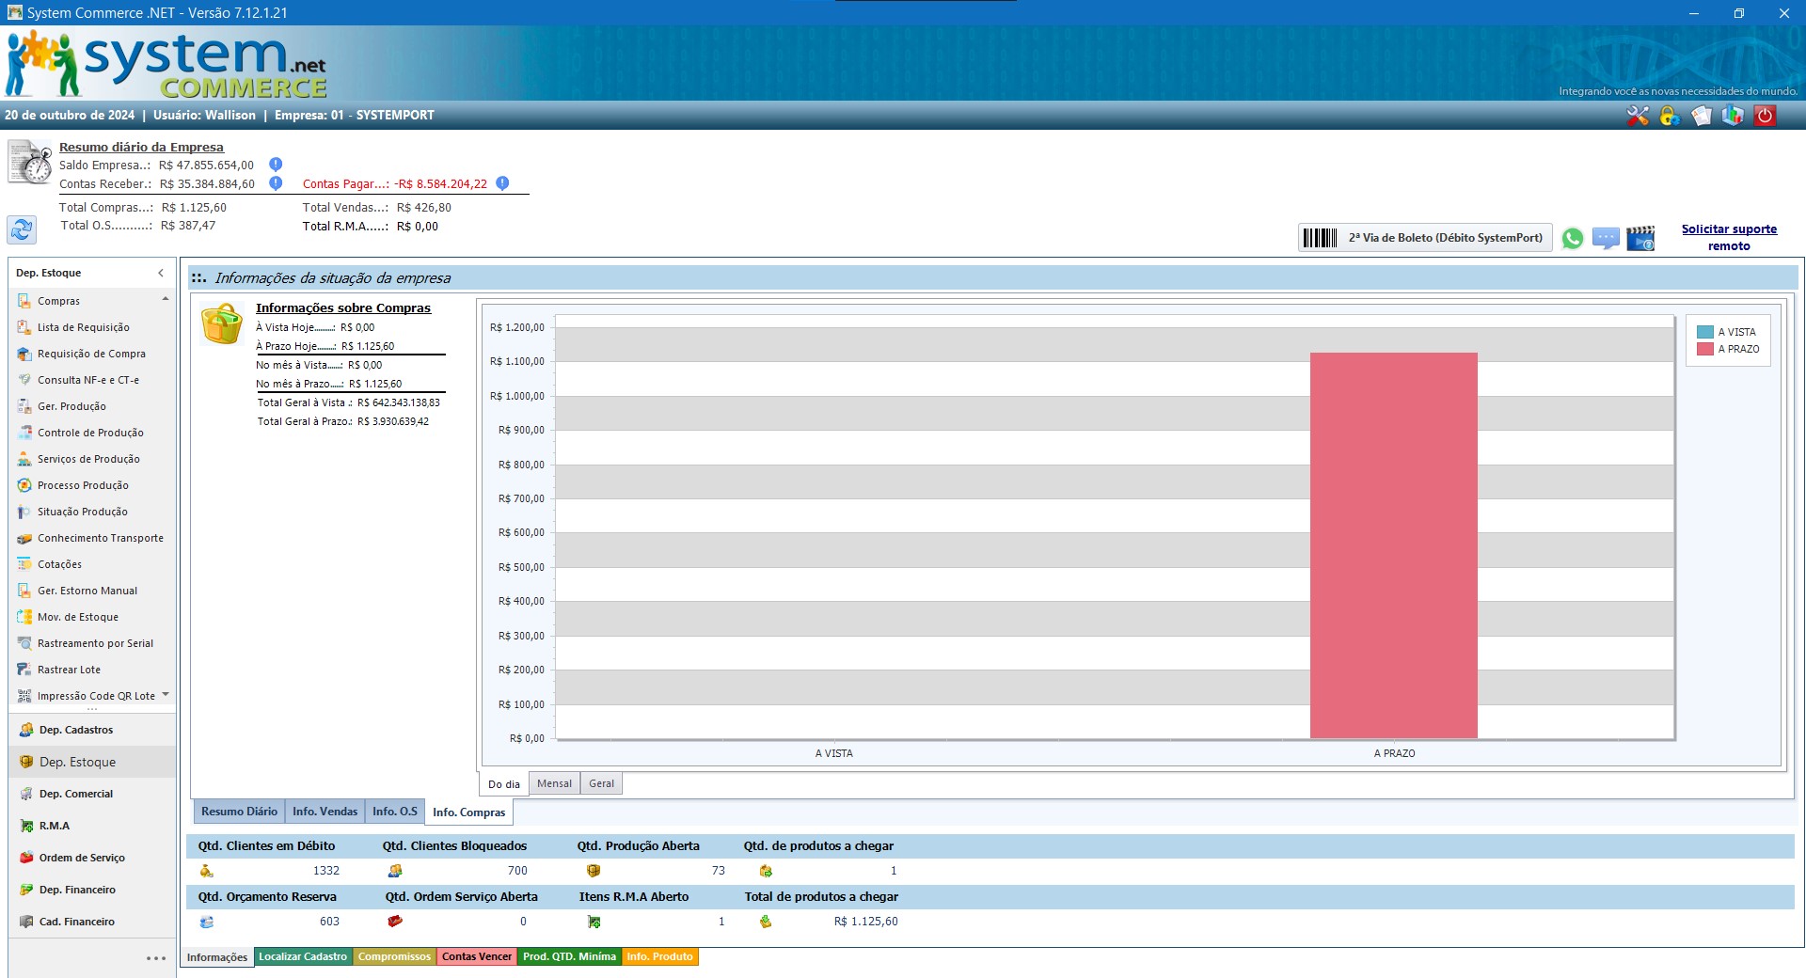The width and height of the screenshot is (1806, 978).
Task: Click the blue chat message icon
Action: pos(1606,238)
